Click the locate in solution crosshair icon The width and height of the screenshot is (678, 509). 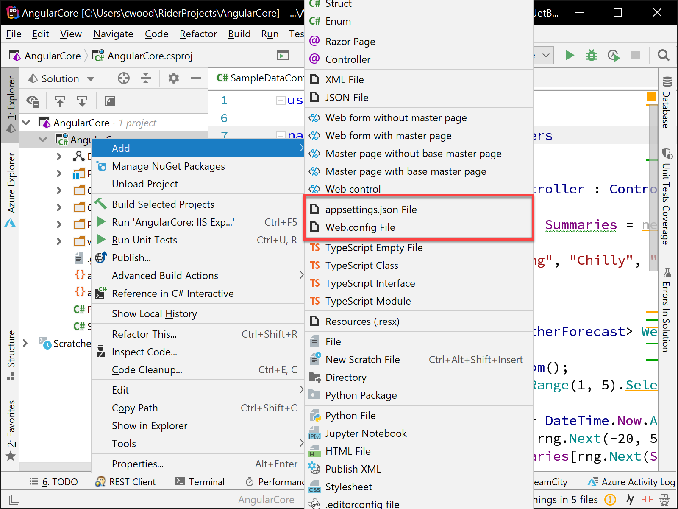coord(123,78)
